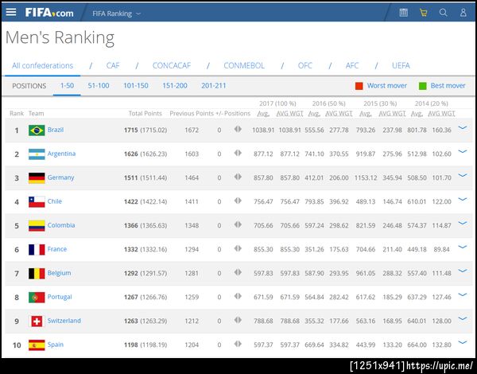This screenshot has width=477, height=374.
Task: Expand Argentina row details chevron
Action: [x=463, y=152]
